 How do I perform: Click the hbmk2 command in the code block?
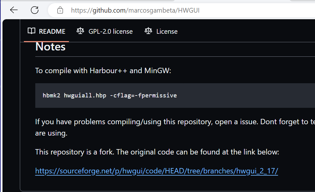point(51,95)
